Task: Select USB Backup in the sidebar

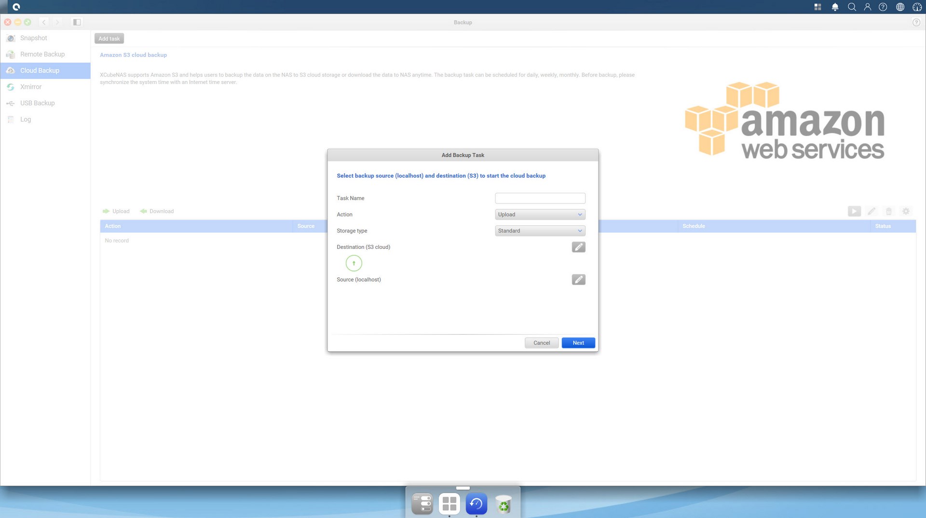Action: pyautogui.click(x=45, y=103)
